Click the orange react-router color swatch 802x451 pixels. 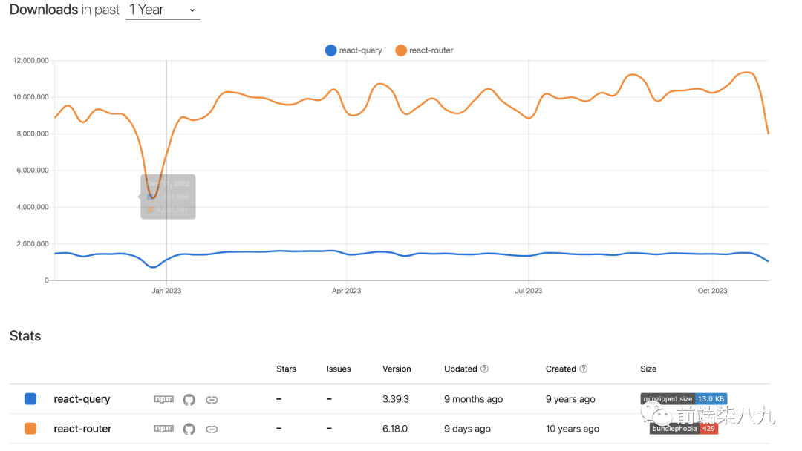(30, 429)
